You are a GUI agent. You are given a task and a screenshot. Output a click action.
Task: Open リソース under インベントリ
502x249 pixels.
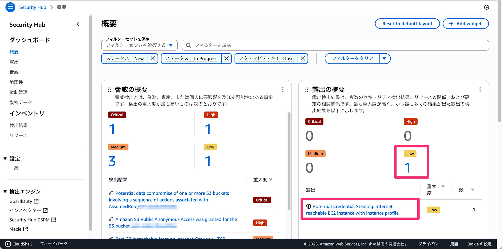click(x=18, y=135)
